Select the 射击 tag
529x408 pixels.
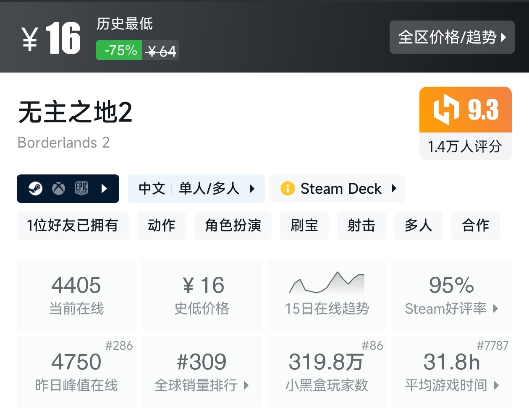coord(361,226)
